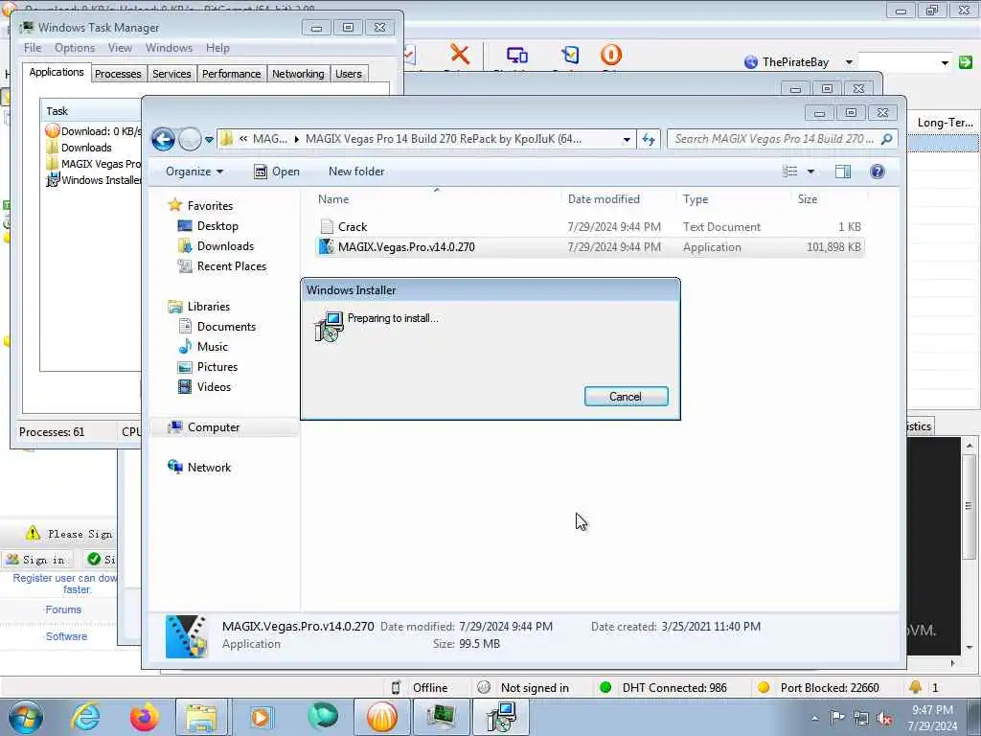Open BitComet from taskbar
The image size is (981, 736).
pos(382,717)
